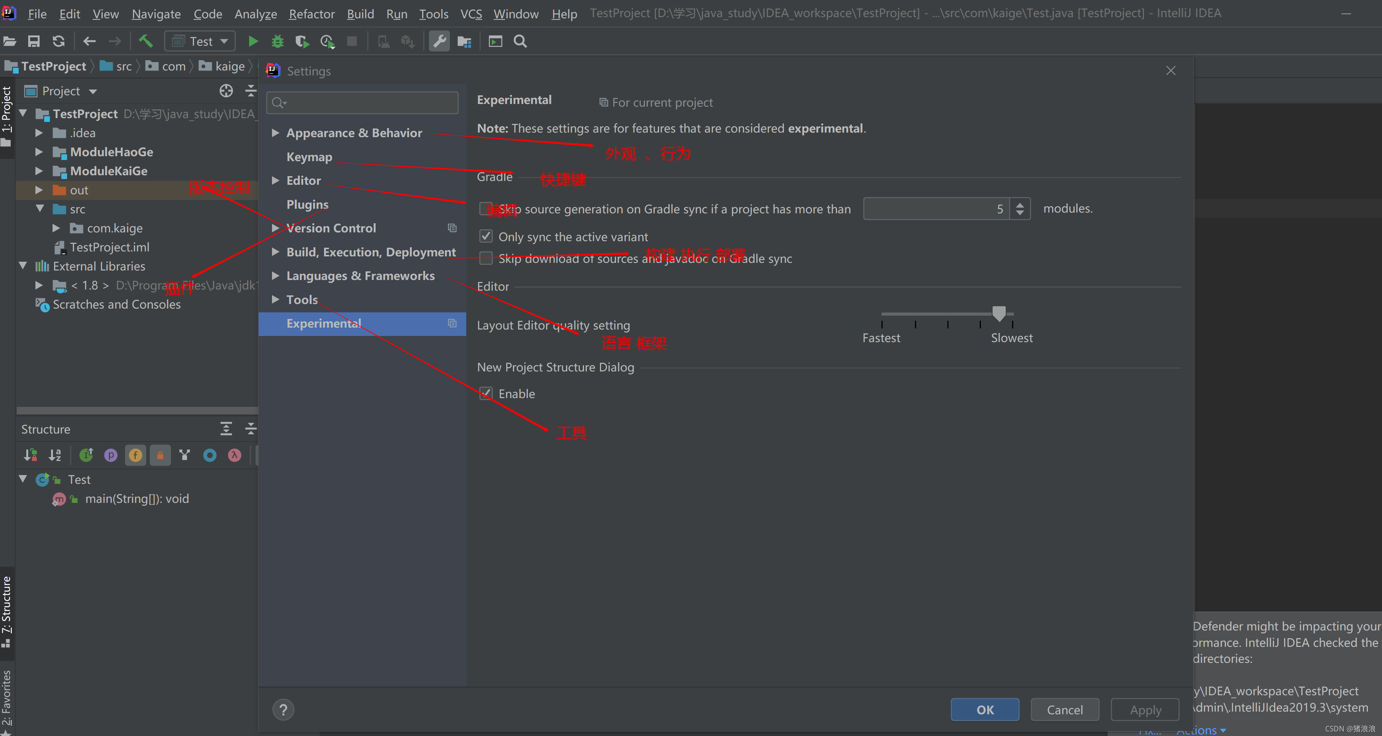
Task: Toggle Show Inherited icon in Structure
Action: pyautogui.click(x=86, y=455)
